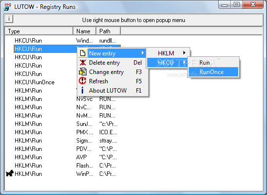Expand the New entry submenu arrow
The width and height of the screenshot is (267, 195).
(x=143, y=53)
